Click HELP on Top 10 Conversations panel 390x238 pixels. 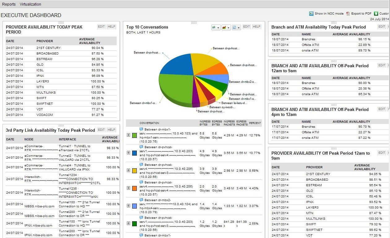[x=257, y=27]
